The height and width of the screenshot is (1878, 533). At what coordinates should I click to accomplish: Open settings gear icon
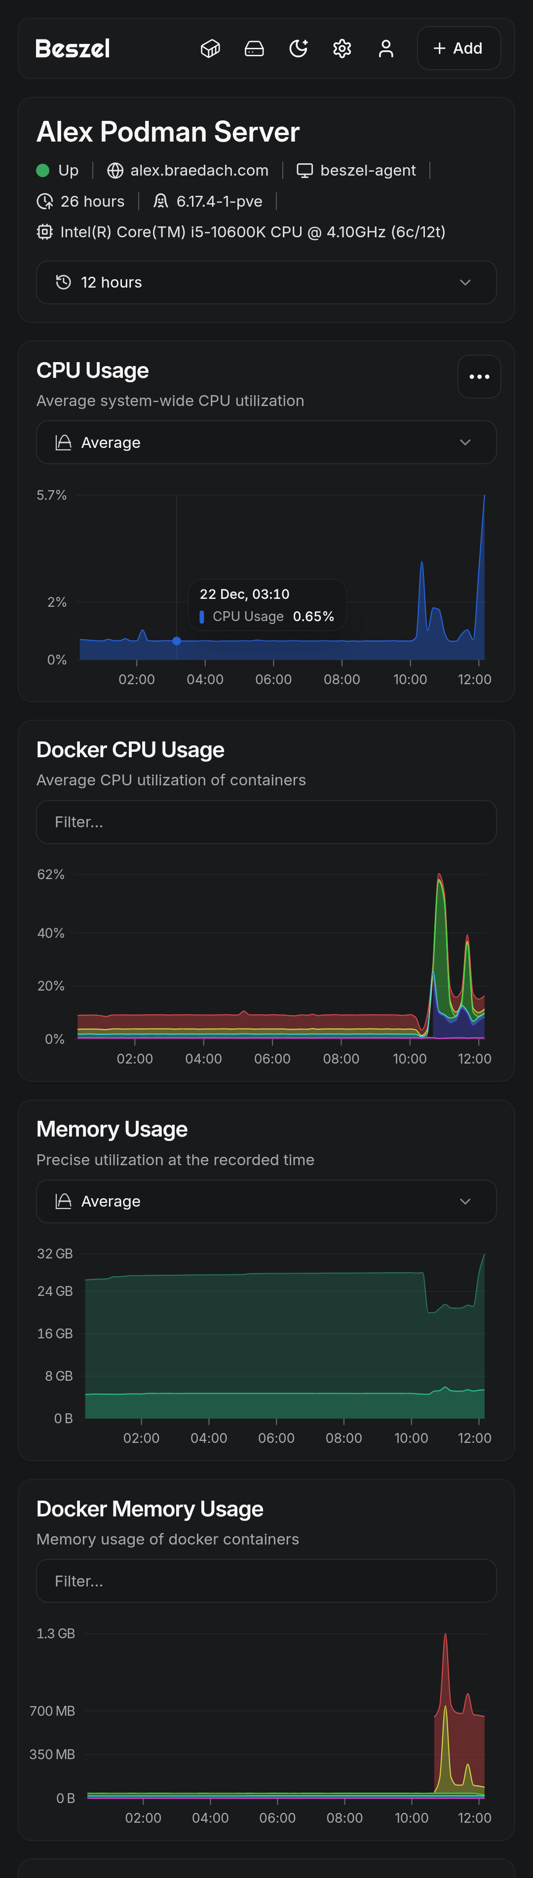342,49
